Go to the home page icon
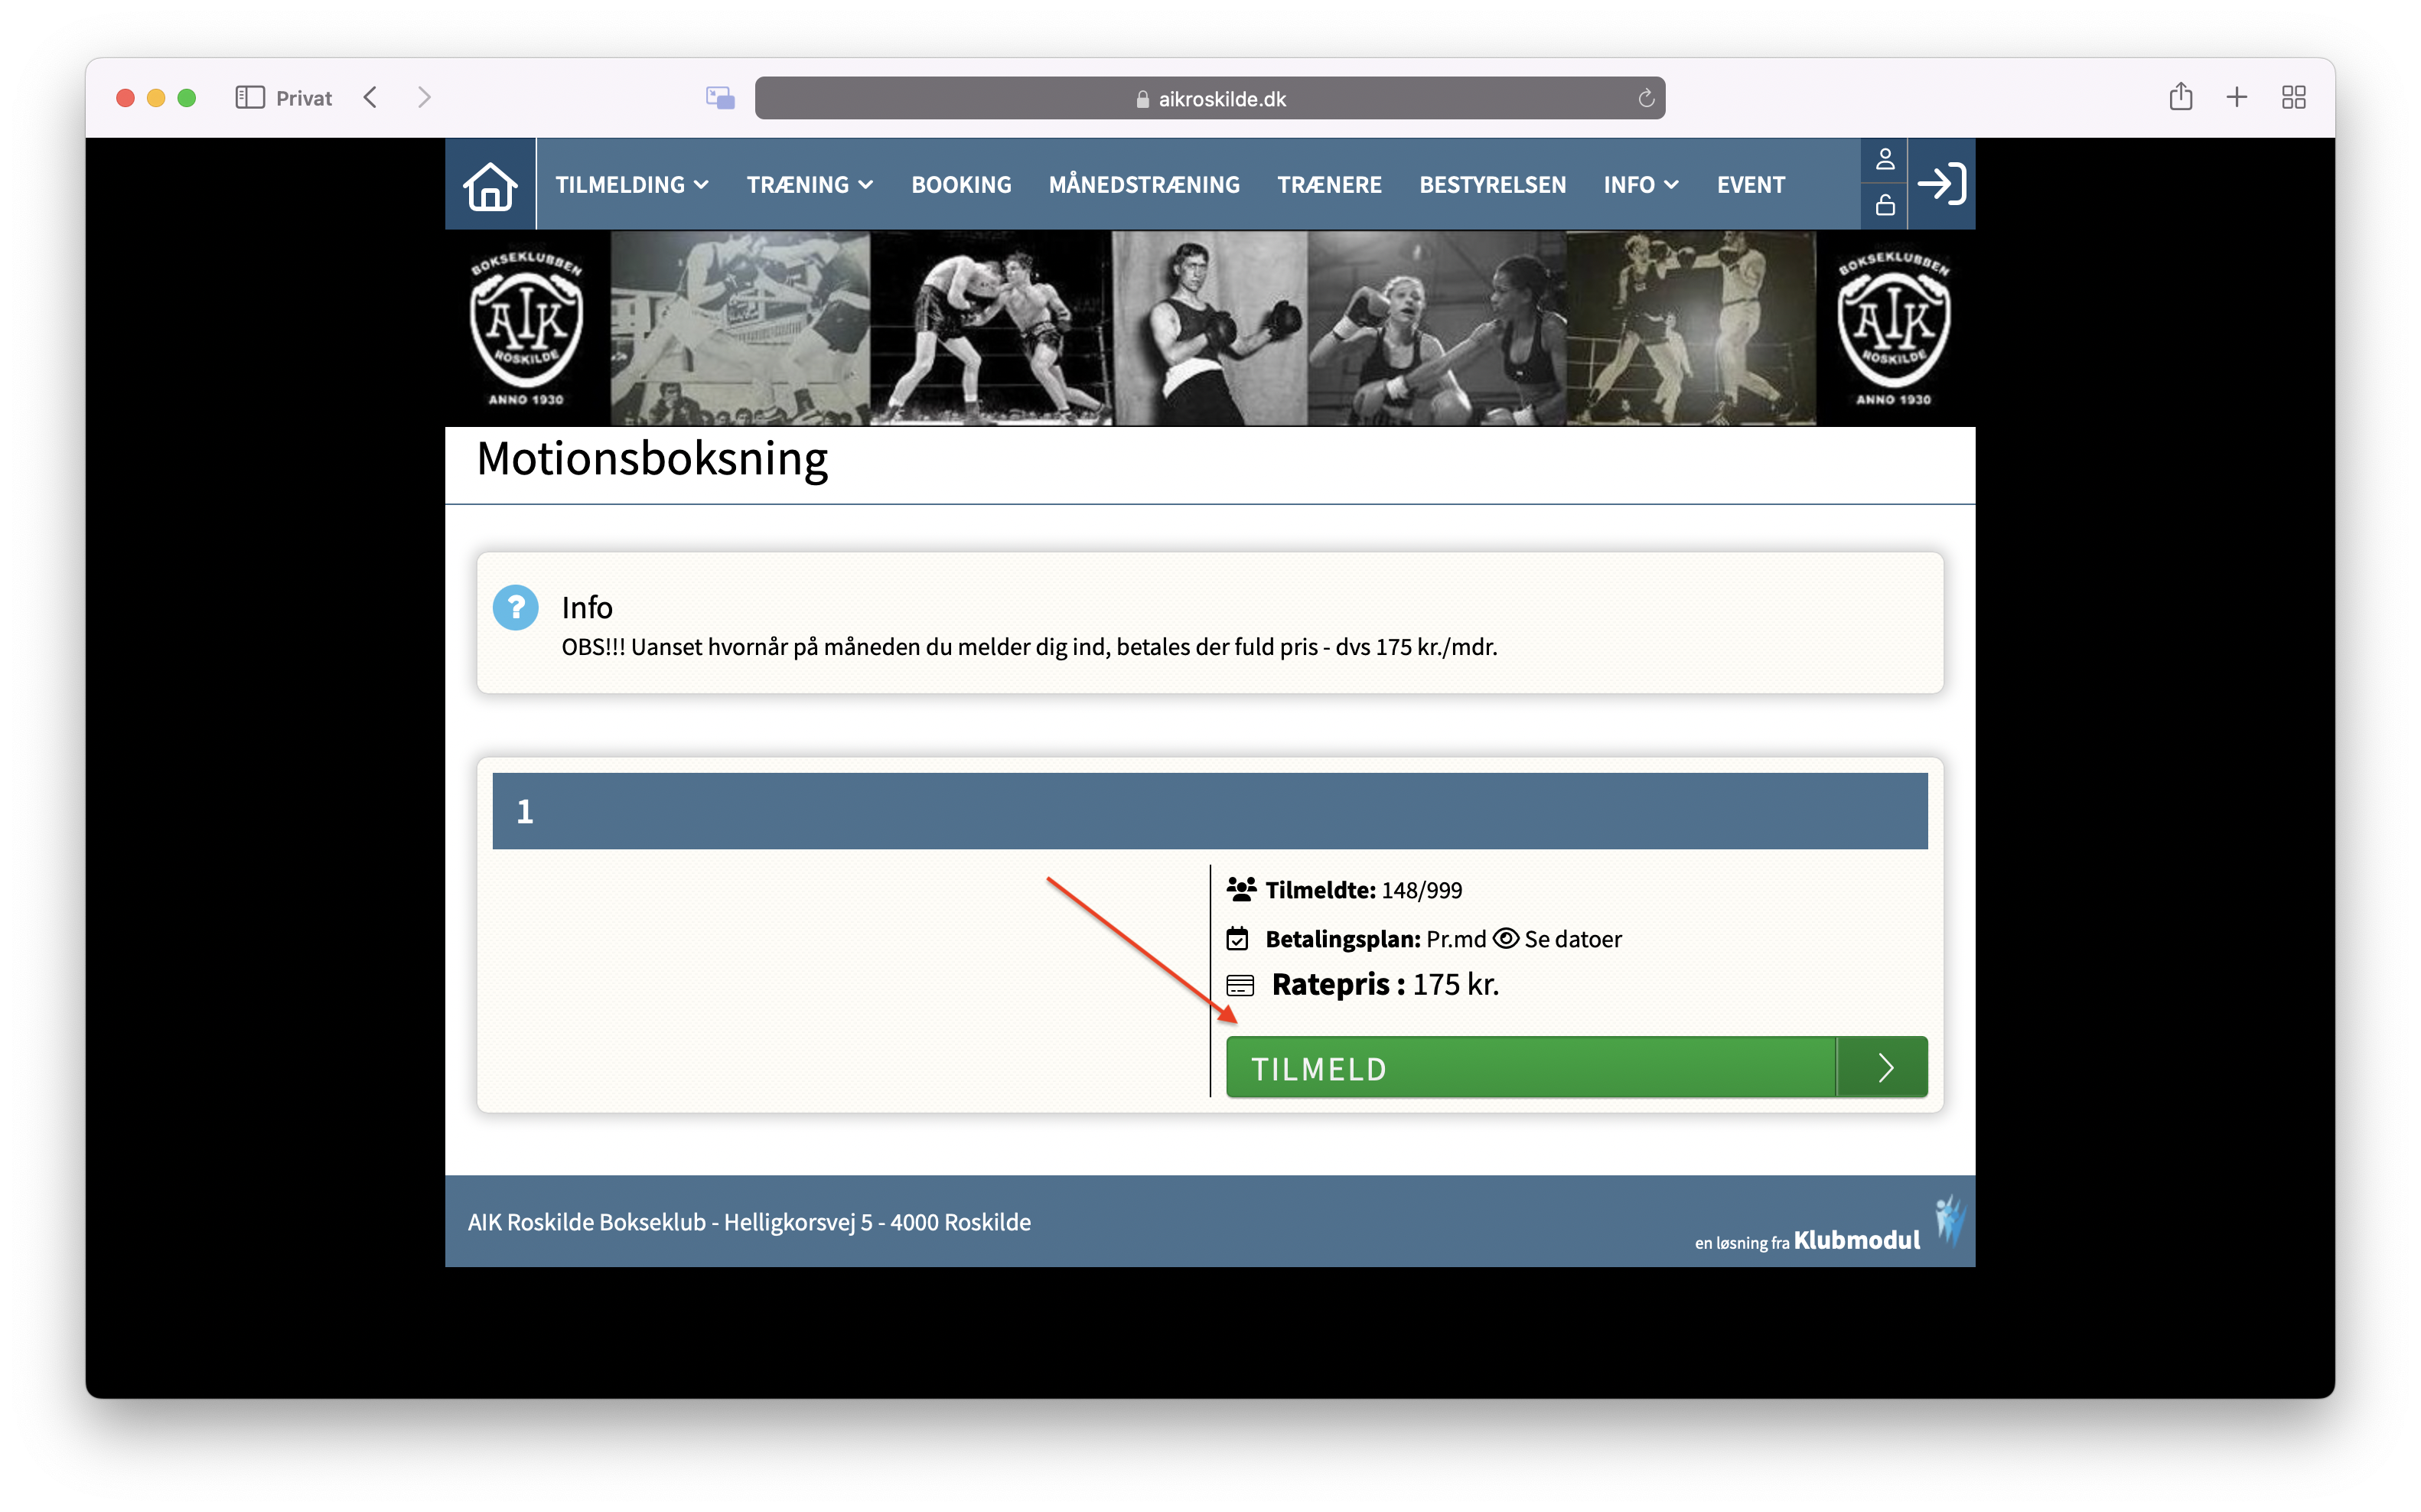 (x=490, y=185)
